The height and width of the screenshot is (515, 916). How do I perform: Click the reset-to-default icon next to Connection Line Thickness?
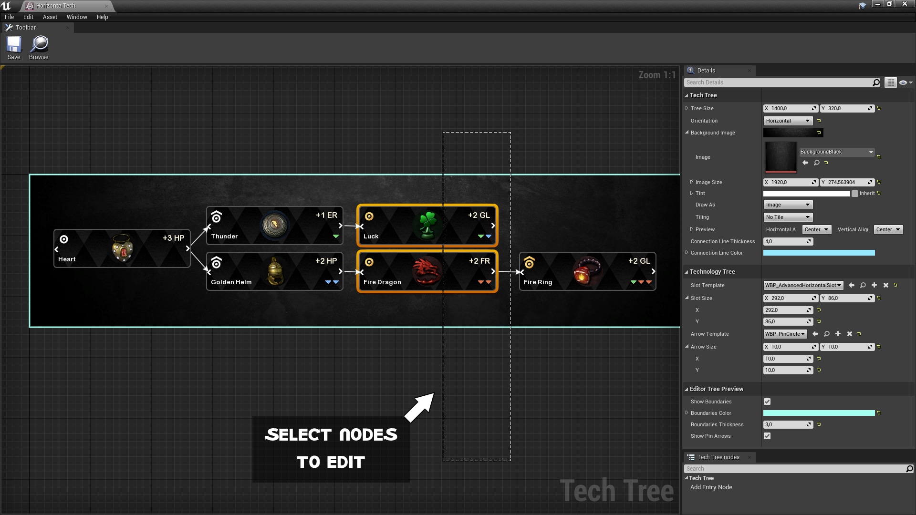[820, 241]
